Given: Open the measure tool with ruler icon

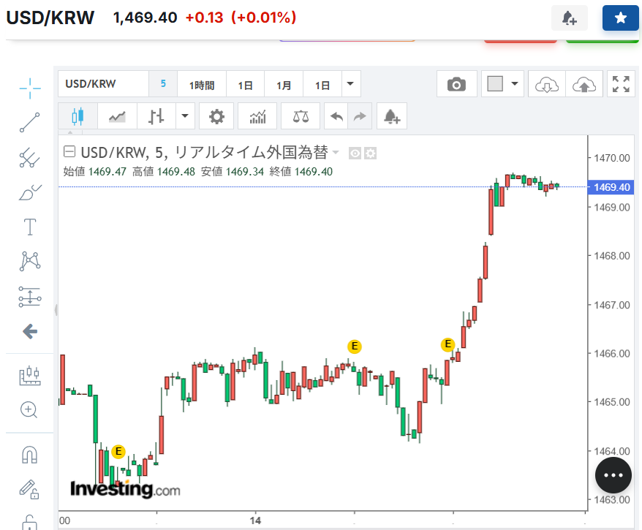Looking at the screenshot, I should click(30, 376).
